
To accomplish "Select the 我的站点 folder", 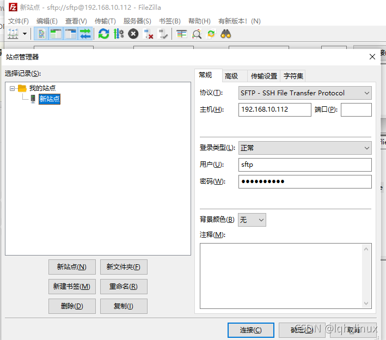I will (x=42, y=88).
